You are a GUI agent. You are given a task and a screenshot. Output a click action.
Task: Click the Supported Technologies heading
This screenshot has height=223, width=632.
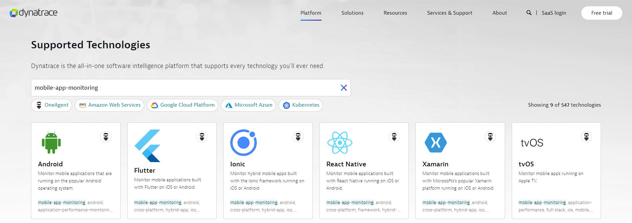pyautogui.click(x=91, y=45)
